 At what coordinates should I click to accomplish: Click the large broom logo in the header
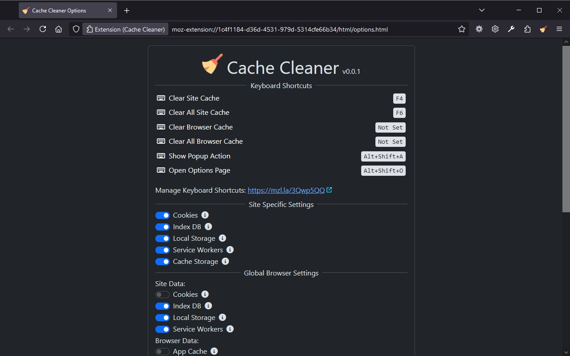pos(212,64)
